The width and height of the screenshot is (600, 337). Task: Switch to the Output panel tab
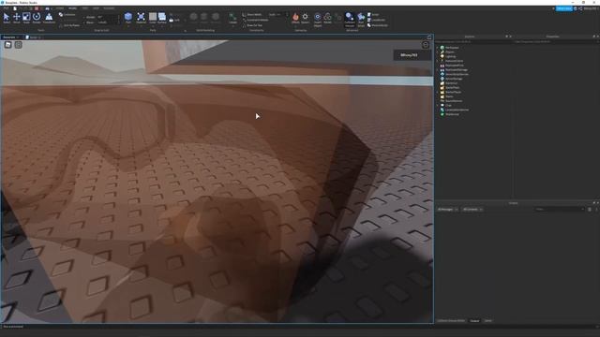pos(474,321)
